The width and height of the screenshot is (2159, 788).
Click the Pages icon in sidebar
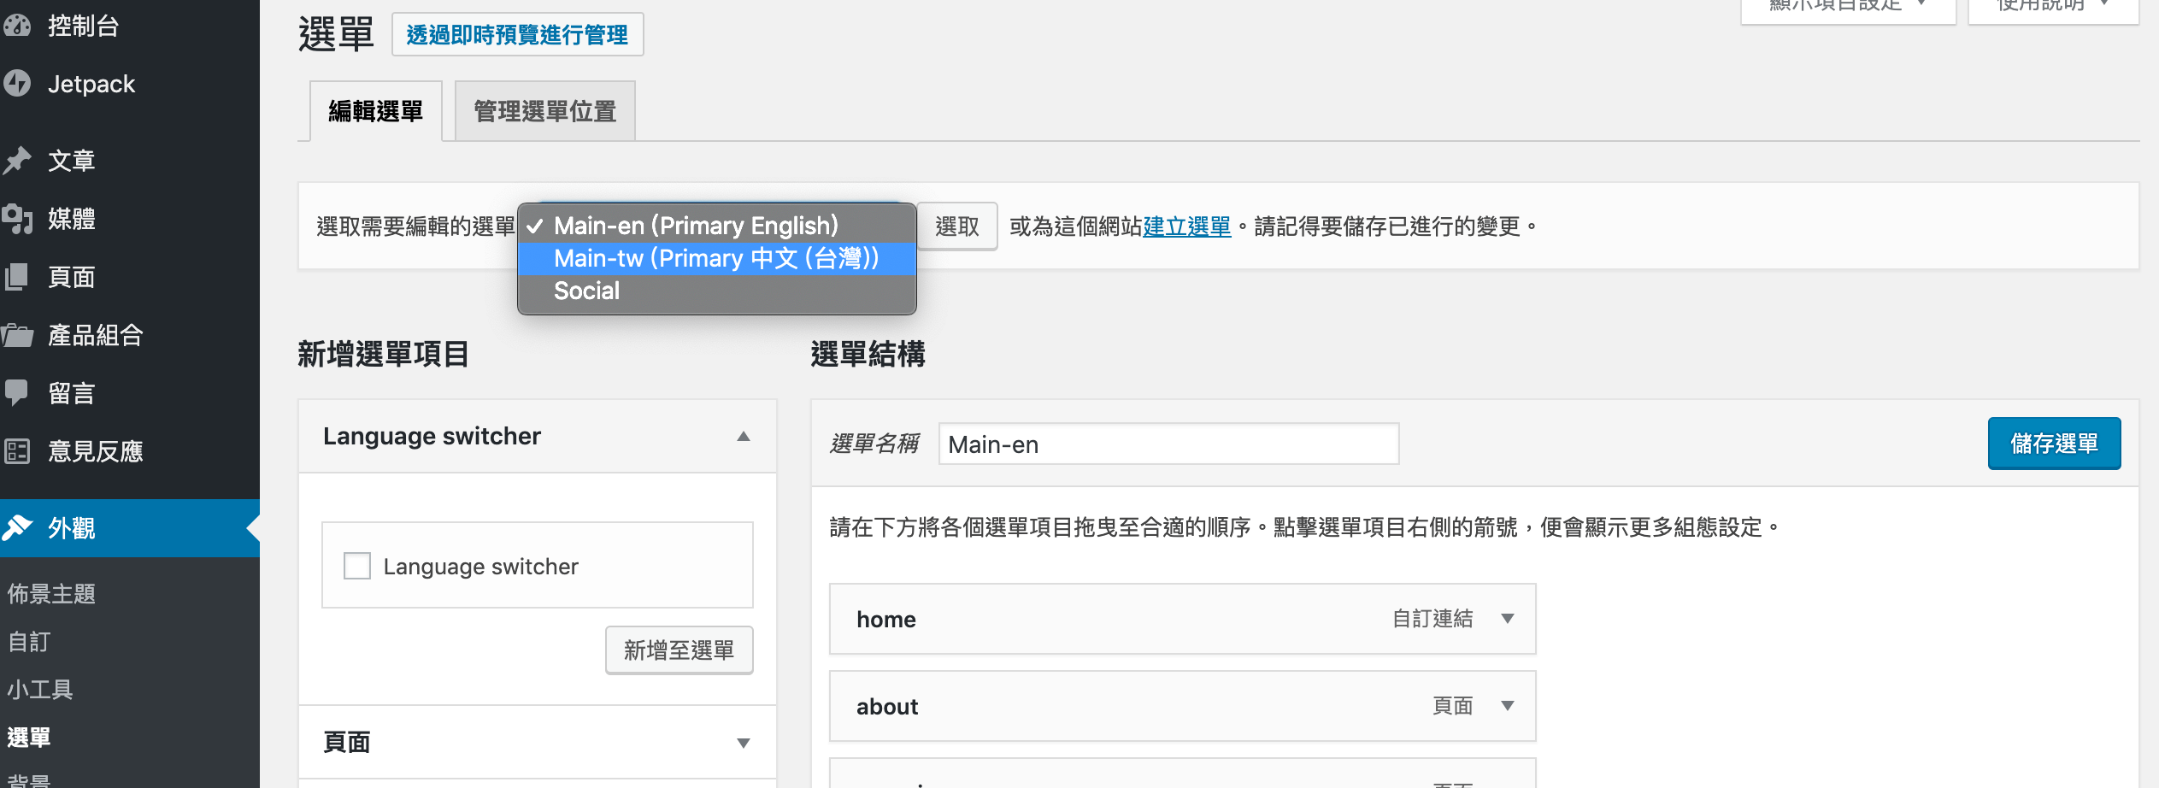[x=17, y=277]
